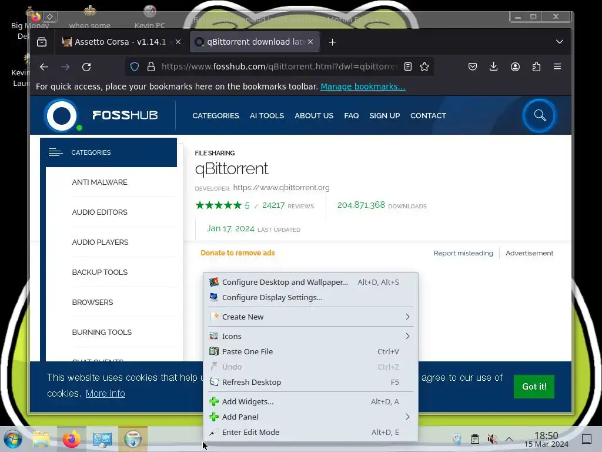This screenshot has width=602, height=452.
Task: Open the BACKUP TOOLS category
Action: pyautogui.click(x=100, y=272)
